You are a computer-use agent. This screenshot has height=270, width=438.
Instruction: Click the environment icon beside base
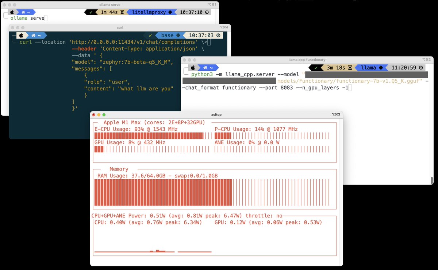(x=178, y=35)
